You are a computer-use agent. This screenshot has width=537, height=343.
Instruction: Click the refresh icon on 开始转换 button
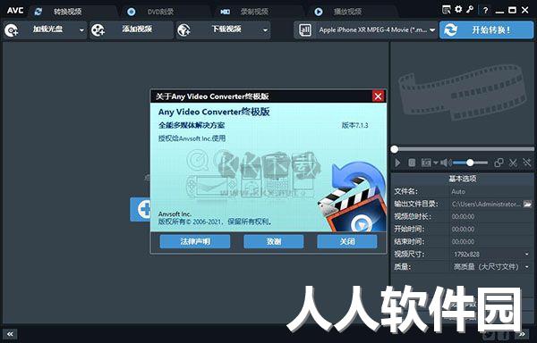[x=451, y=30]
